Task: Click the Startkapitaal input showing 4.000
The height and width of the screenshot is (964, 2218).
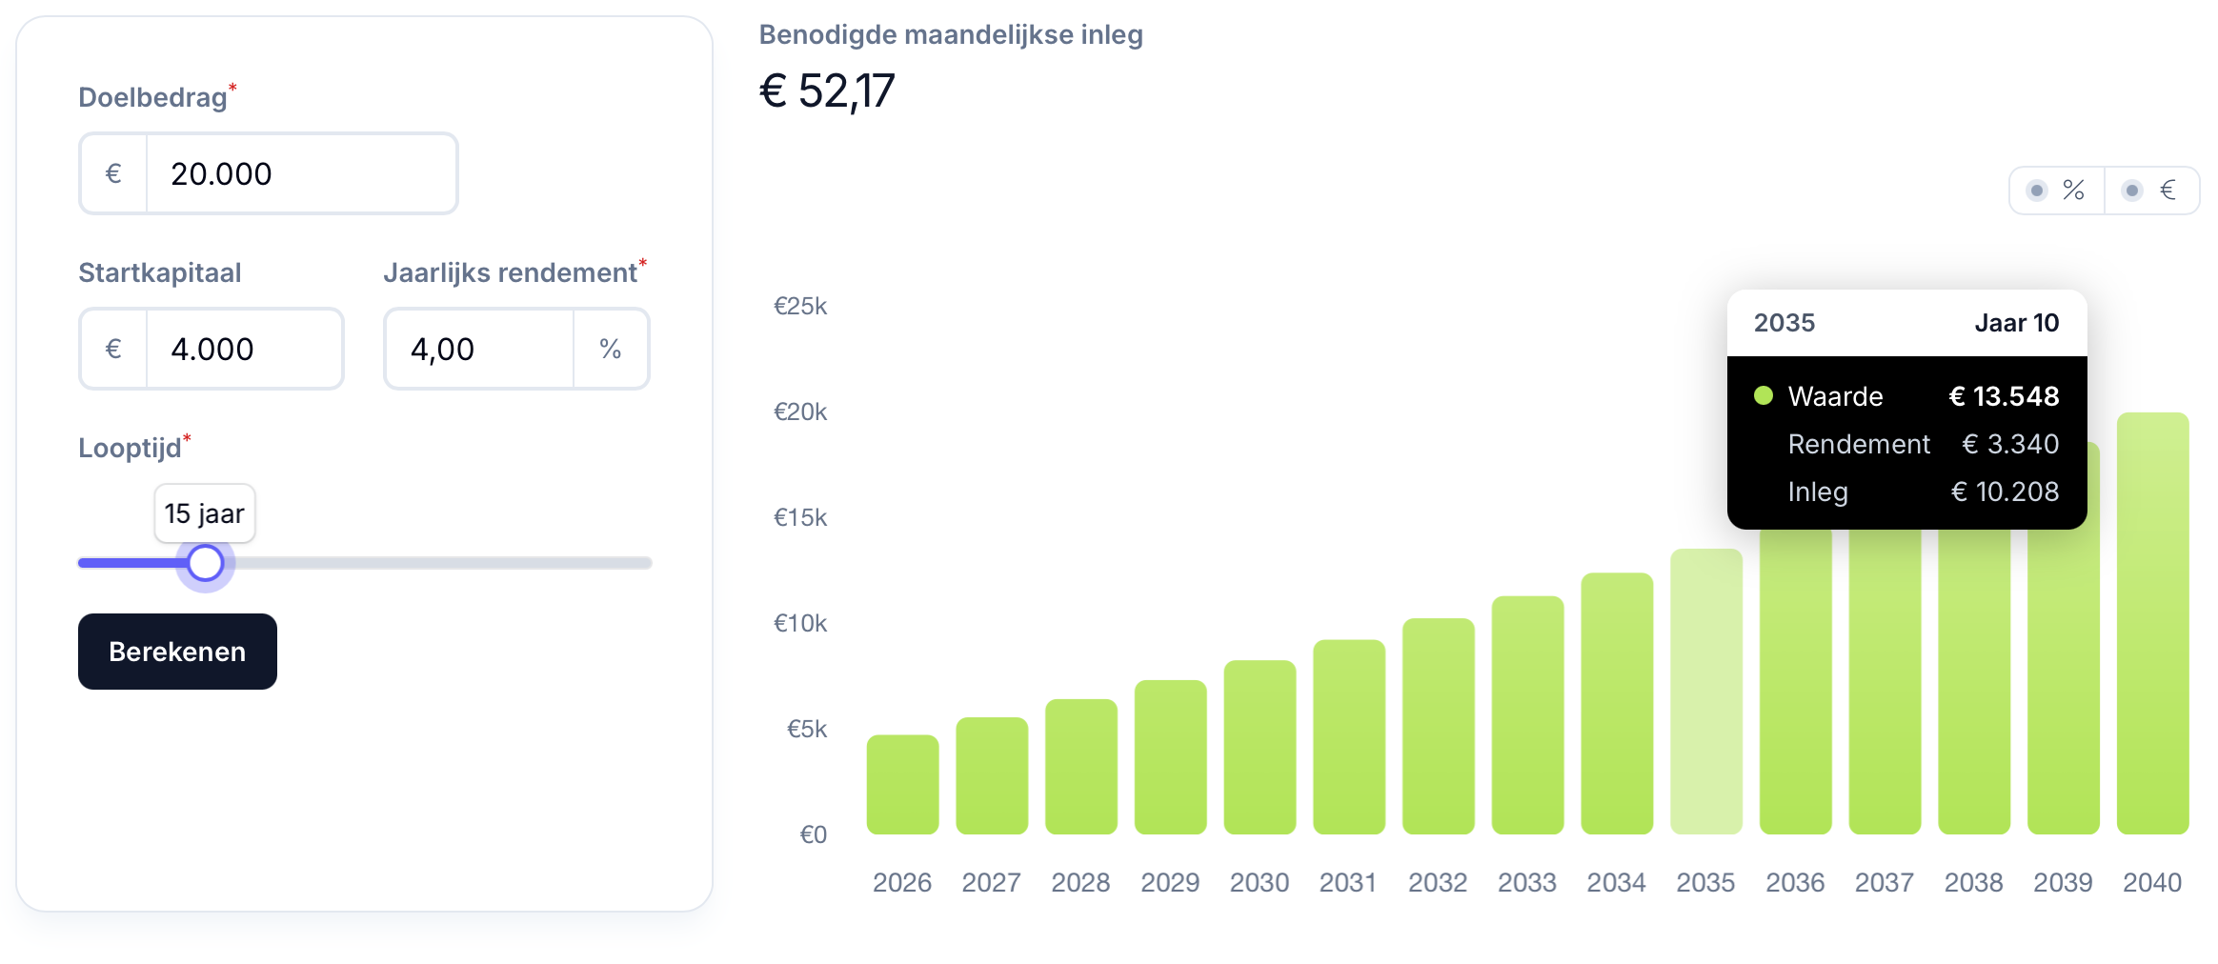Action: (244, 349)
